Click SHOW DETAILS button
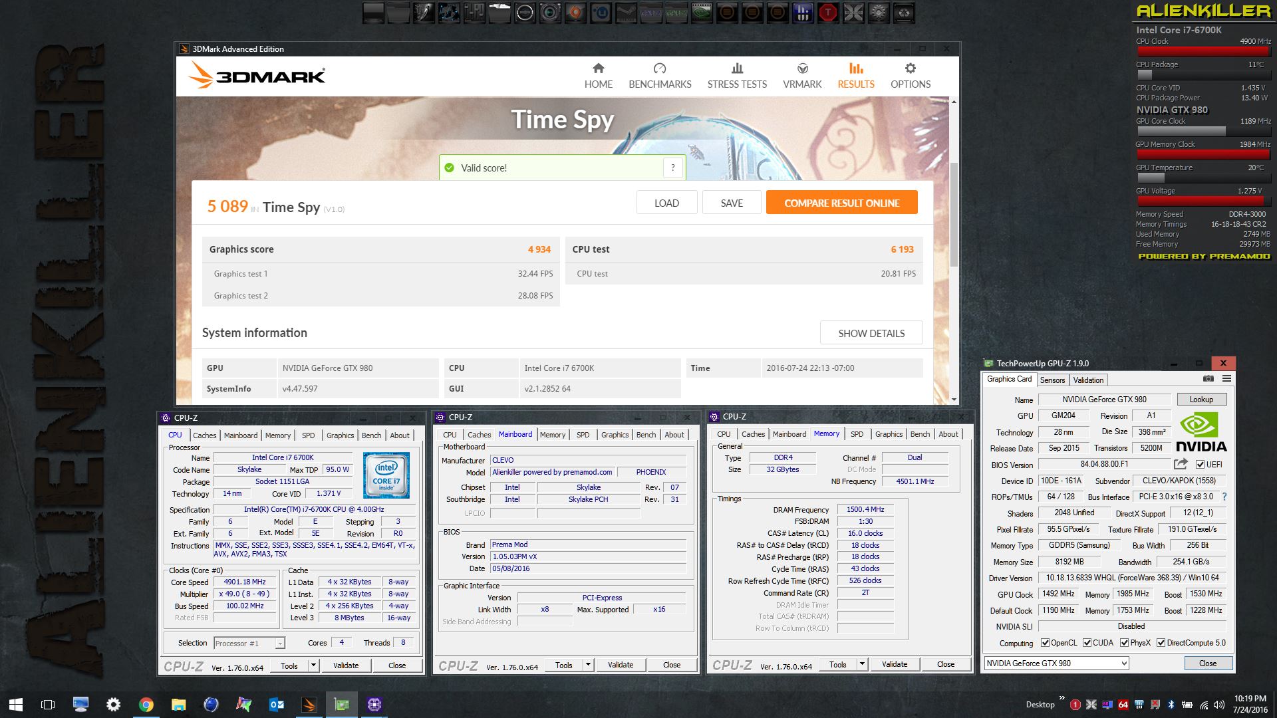1277x718 pixels. click(871, 333)
